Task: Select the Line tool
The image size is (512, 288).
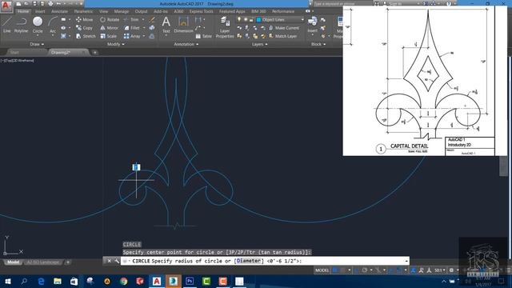Action: point(7,25)
